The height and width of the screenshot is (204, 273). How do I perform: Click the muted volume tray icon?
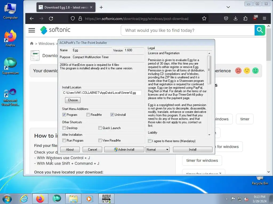coord(246,199)
